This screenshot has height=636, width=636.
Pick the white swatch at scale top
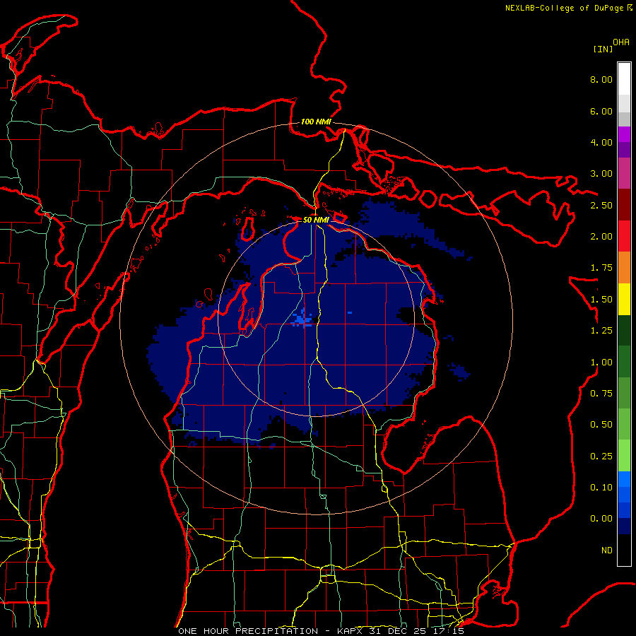pos(624,79)
